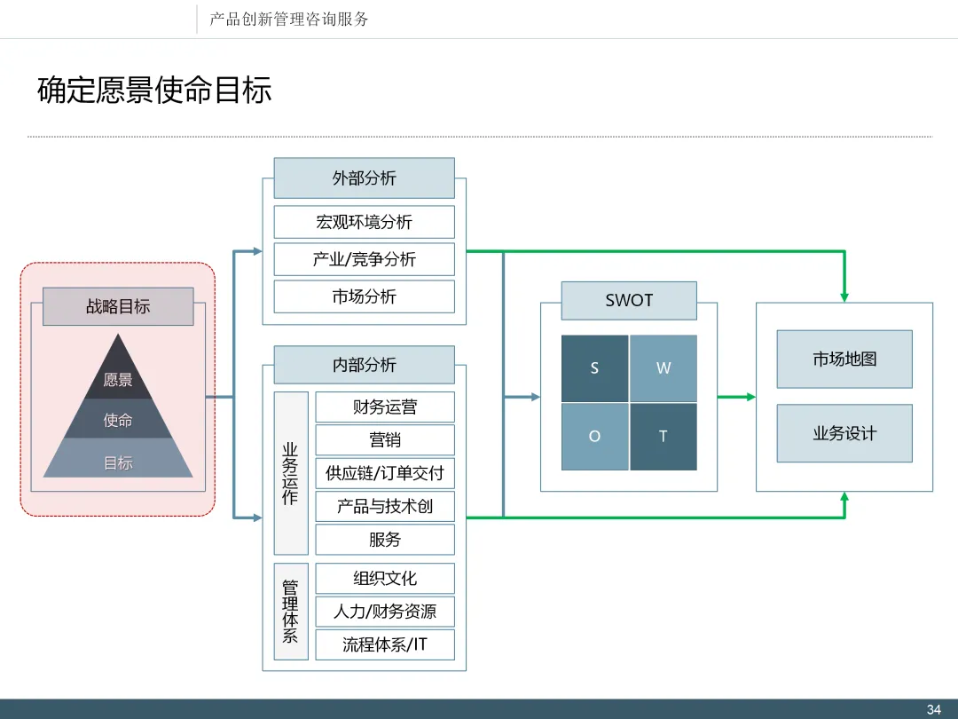Viewport: 958px width, 719px height.
Task: Select the 供应链/订单交付 box
Action: pyautogui.click(x=385, y=472)
